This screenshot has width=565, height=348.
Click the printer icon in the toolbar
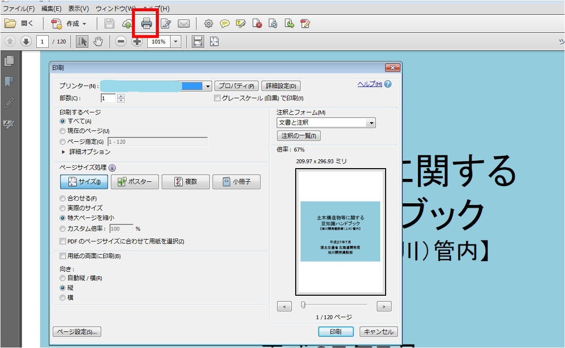click(x=146, y=24)
